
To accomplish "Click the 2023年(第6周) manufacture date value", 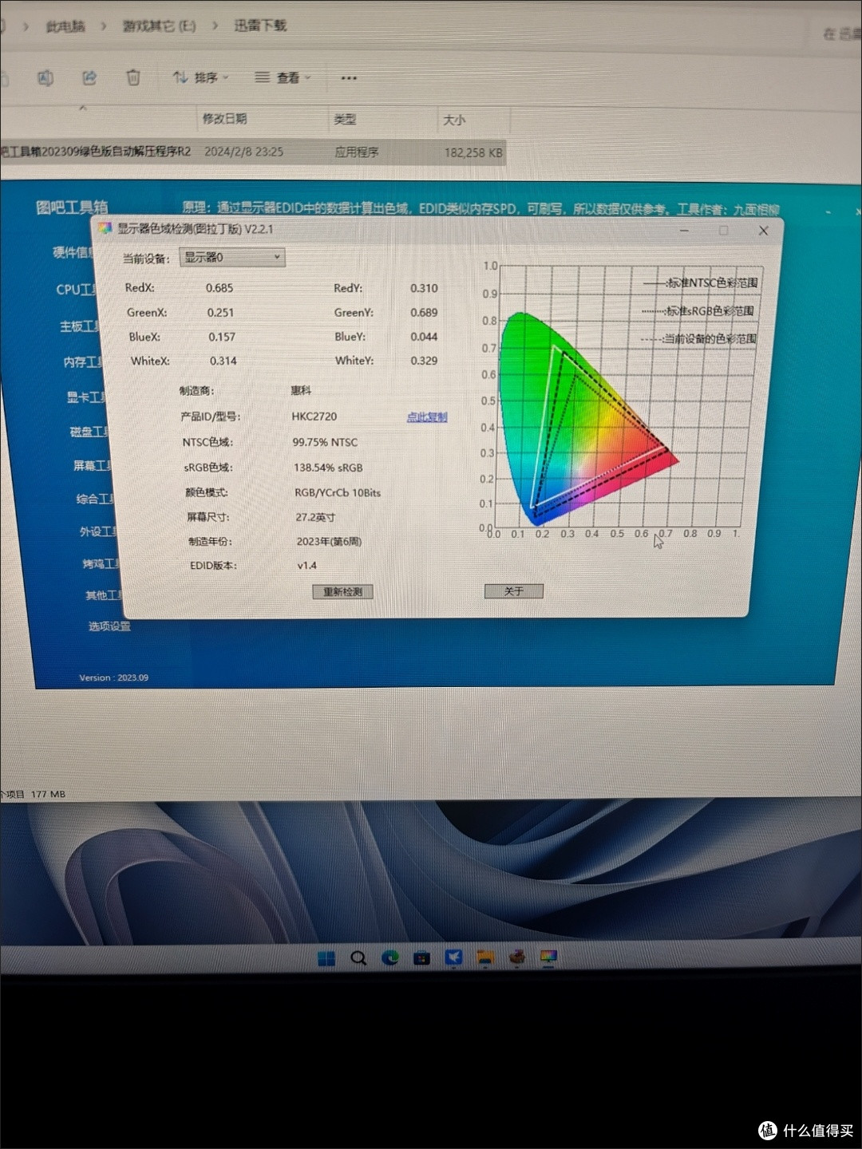I will point(329,541).
